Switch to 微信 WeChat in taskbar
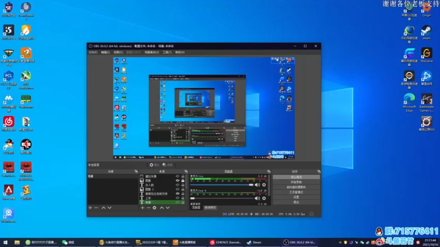440x247 pixels. tap(68, 242)
